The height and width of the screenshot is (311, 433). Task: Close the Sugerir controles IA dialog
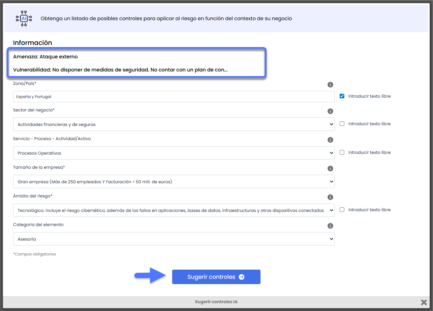[x=424, y=302]
